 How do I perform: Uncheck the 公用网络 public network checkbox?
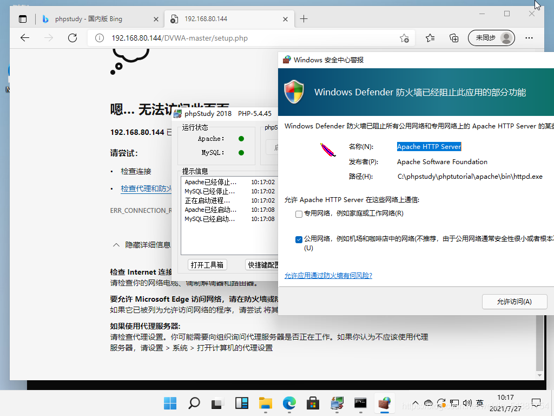tap(299, 239)
